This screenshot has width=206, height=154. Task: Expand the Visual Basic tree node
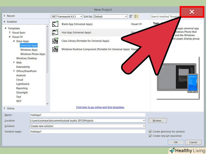pyautogui.click(x=10, y=33)
